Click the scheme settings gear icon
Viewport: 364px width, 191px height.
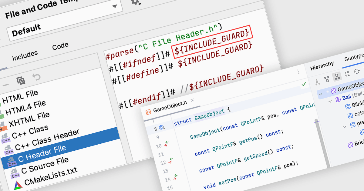coord(136,2)
